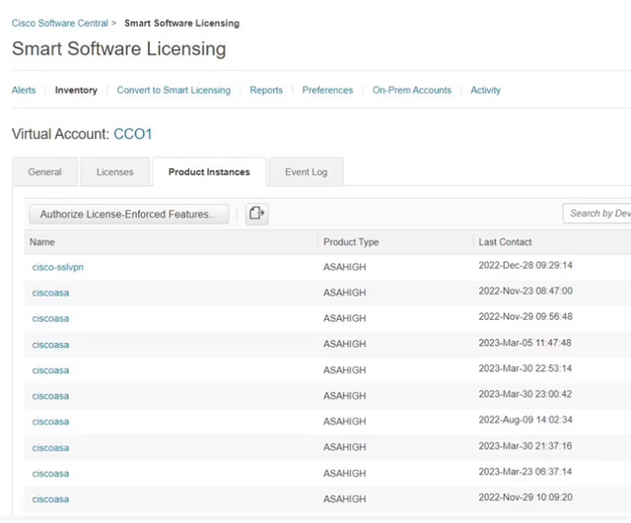The width and height of the screenshot is (631, 523).
Task: Click Authorize License-Enforced Features button
Action: (129, 214)
